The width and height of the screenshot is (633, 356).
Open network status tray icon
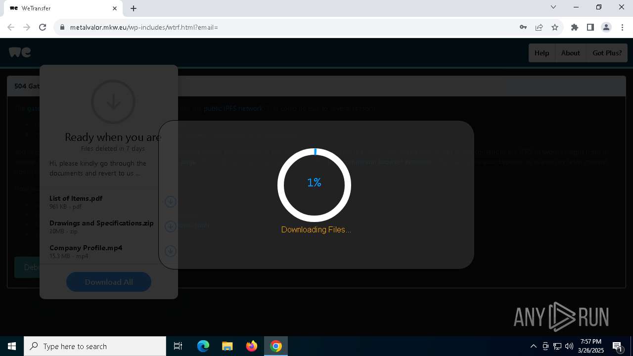click(x=557, y=346)
